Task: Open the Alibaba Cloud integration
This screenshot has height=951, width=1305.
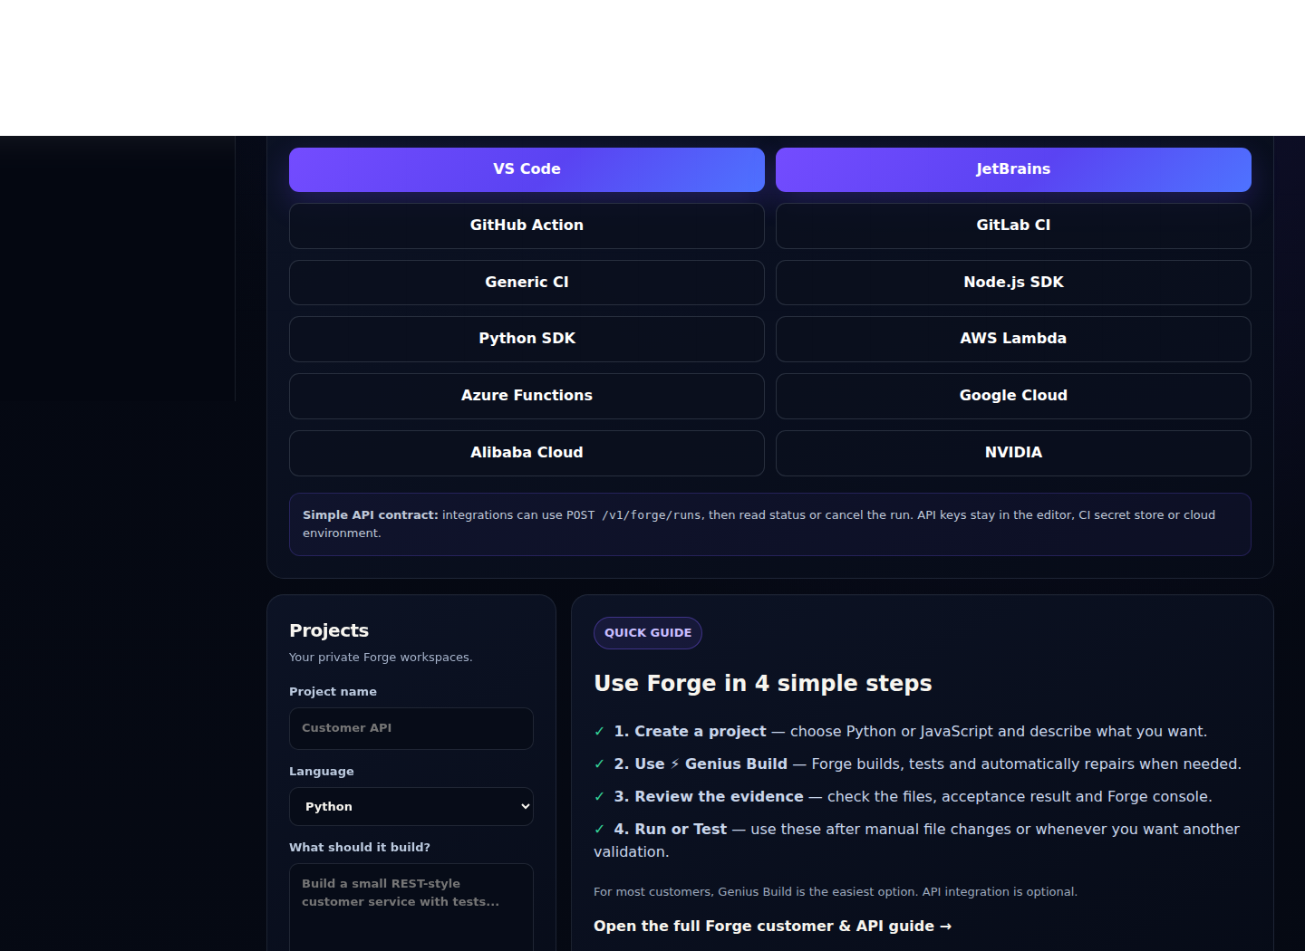Action: tap(527, 453)
